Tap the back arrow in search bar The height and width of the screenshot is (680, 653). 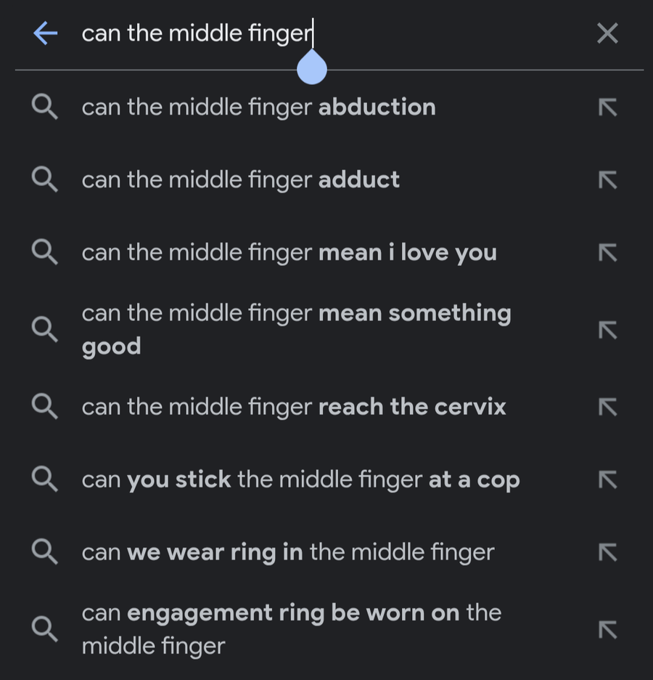[x=45, y=33]
